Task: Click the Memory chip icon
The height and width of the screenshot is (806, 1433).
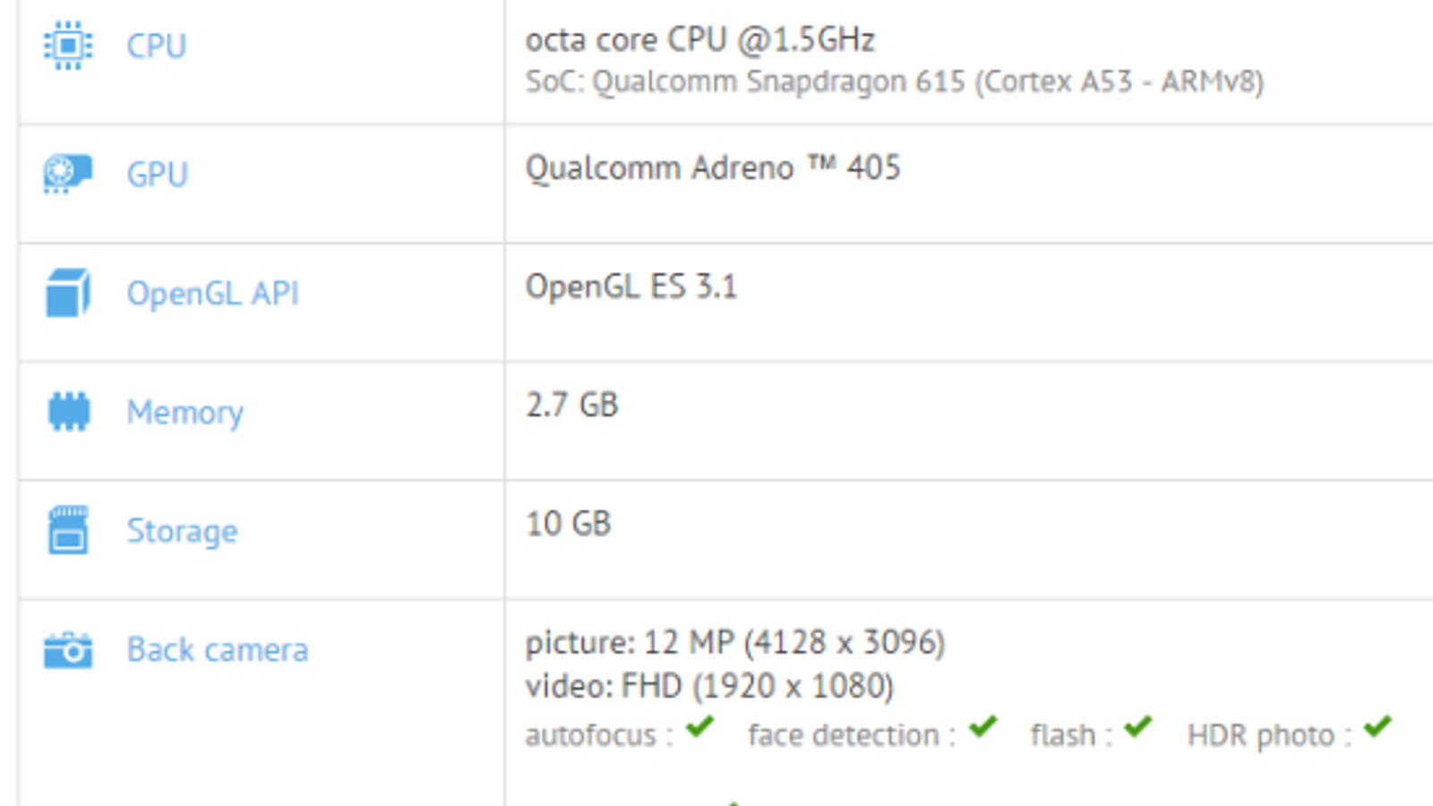Action: point(68,412)
